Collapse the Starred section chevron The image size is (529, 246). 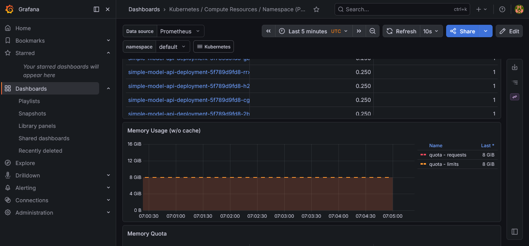pos(108,53)
